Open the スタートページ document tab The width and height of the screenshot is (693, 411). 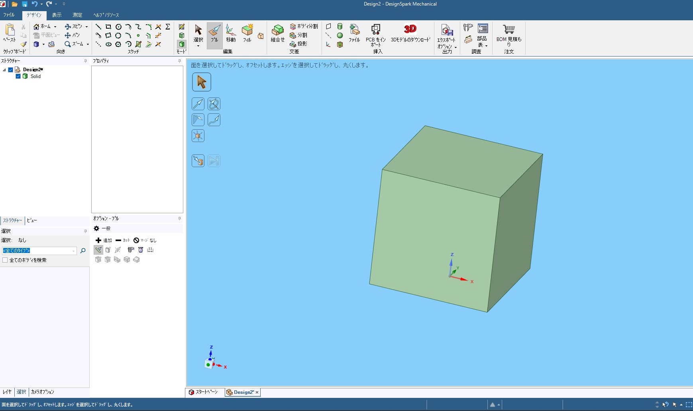pyautogui.click(x=204, y=392)
